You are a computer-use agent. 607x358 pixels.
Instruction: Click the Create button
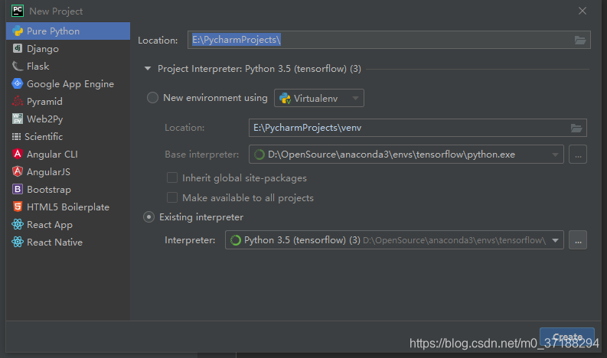[x=567, y=337]
